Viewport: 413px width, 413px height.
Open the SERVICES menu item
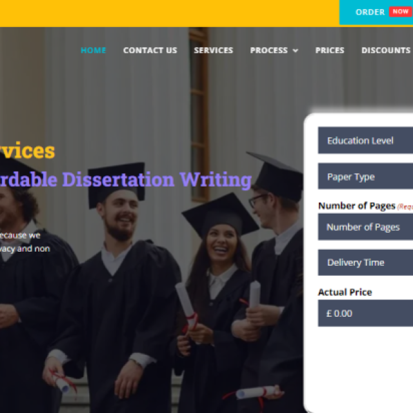[214, 50]
